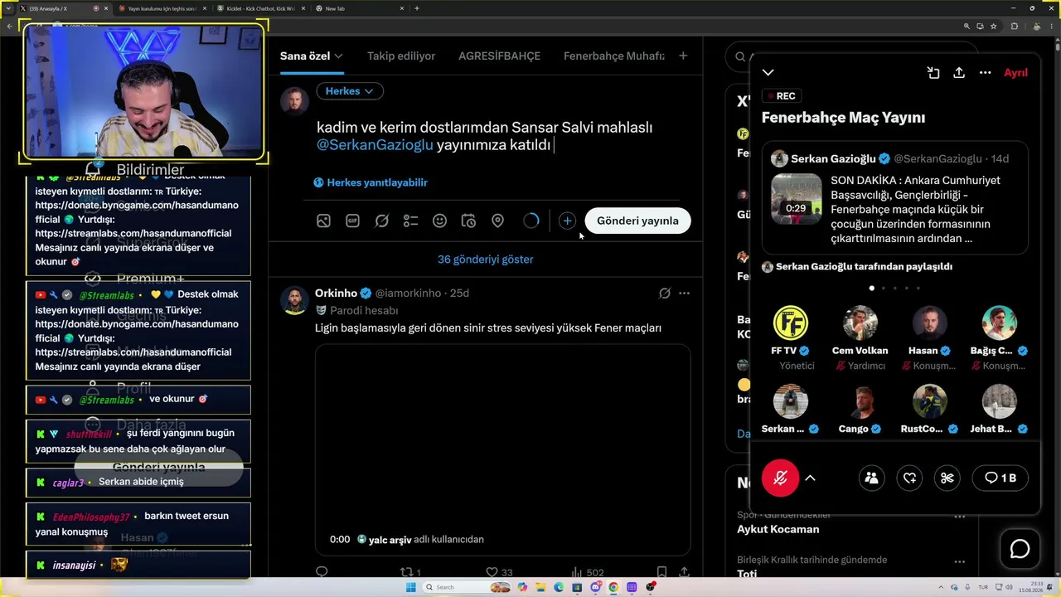View Space participants list icon
The image size is (1061, 597).
(x=871, y=478)
